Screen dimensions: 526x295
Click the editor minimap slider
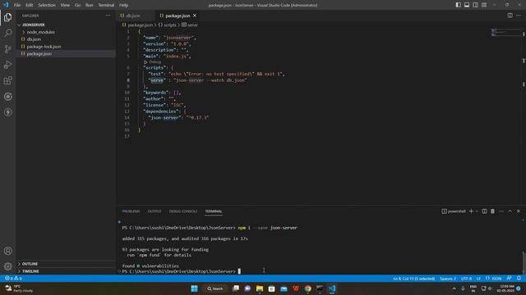tap(507, 33)
